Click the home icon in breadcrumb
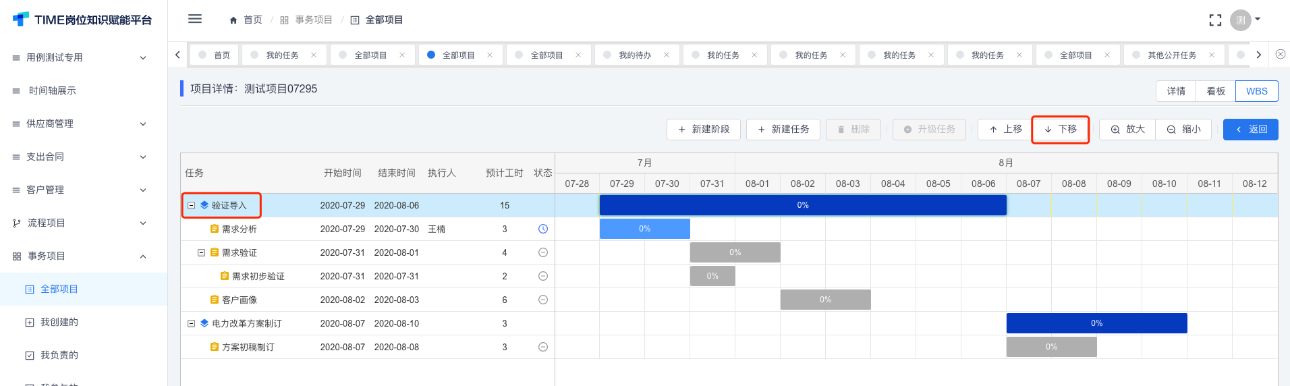Screen dimensions: 1290x386 tap(233, 20)
